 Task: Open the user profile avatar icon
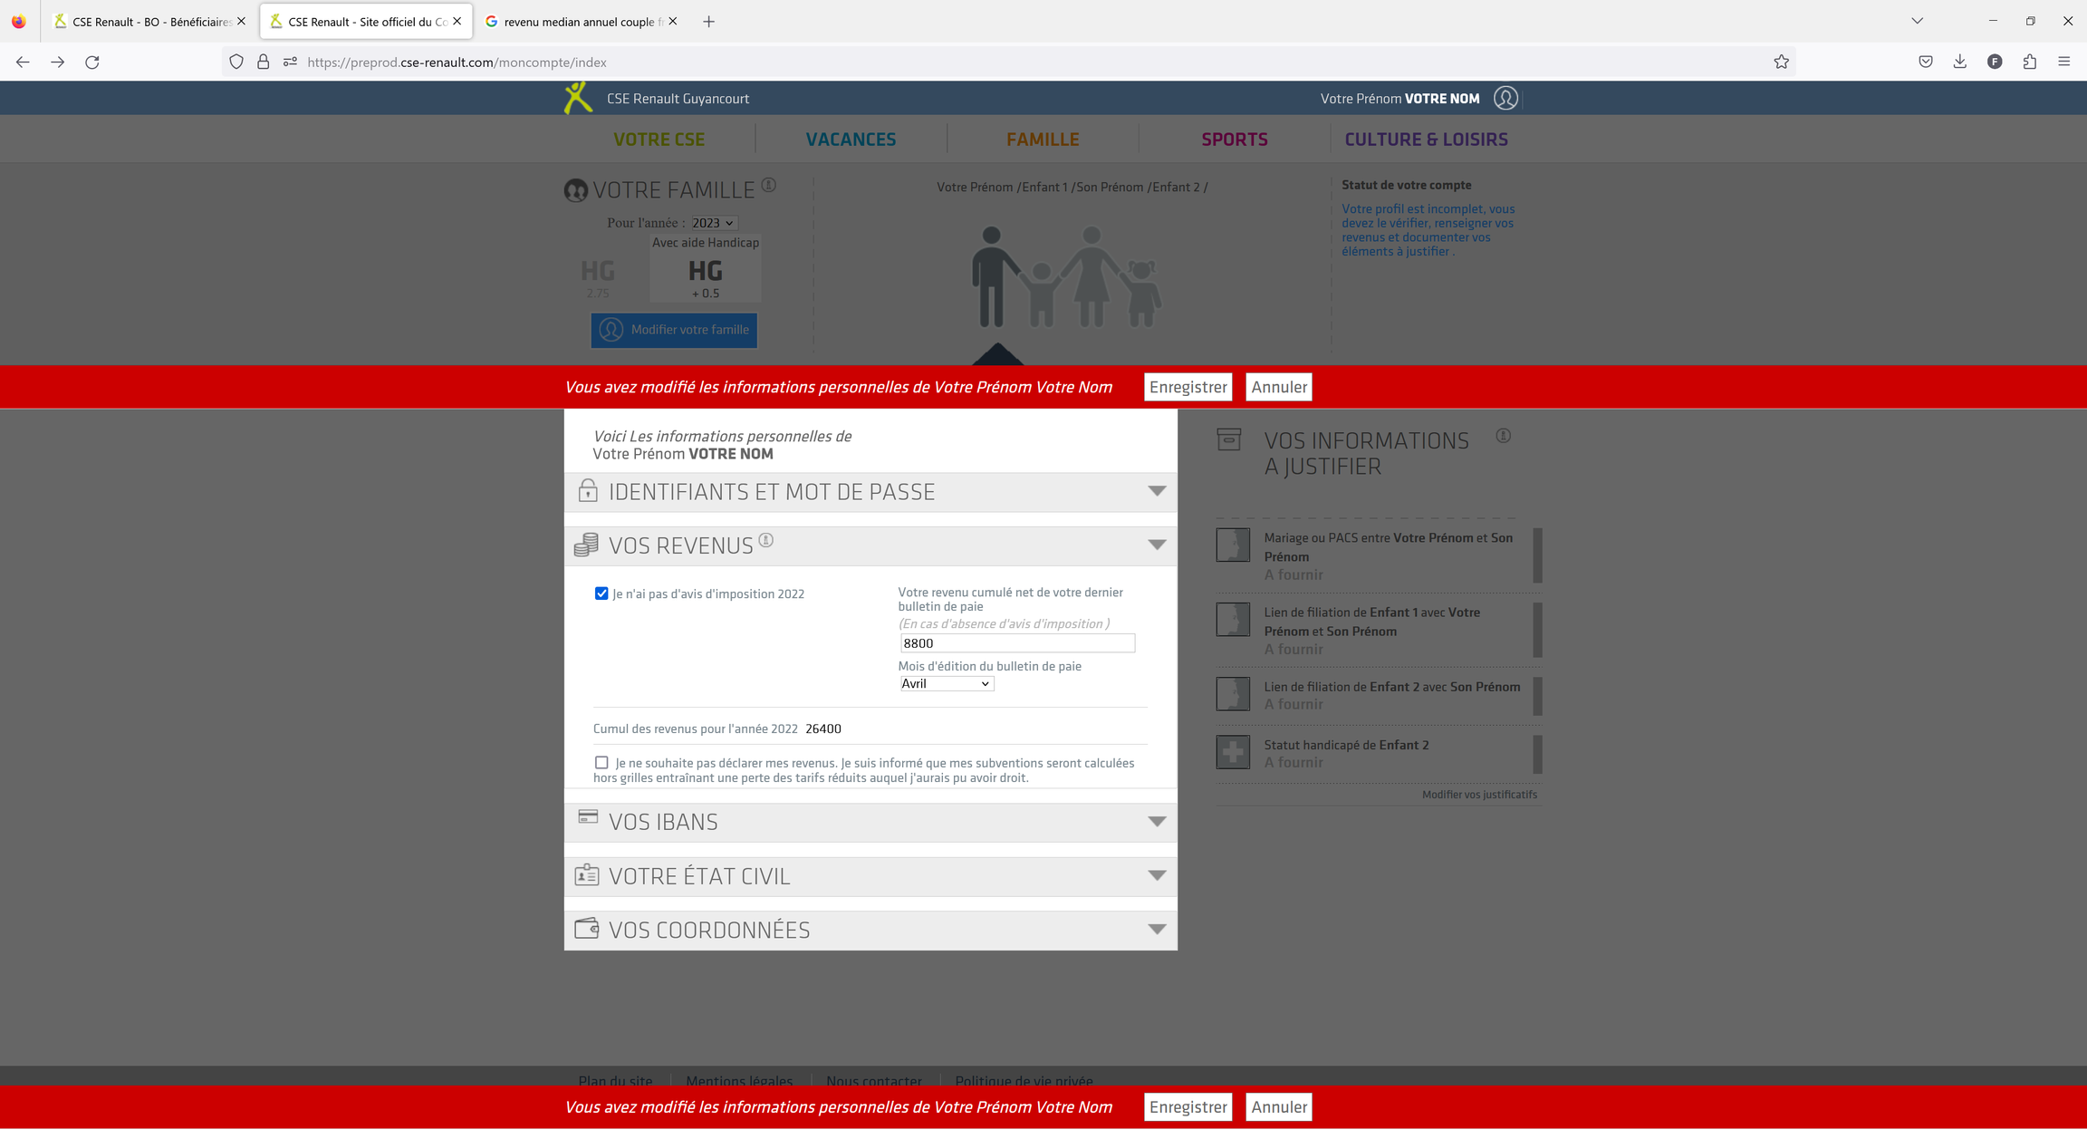(x=1505, y=98)
